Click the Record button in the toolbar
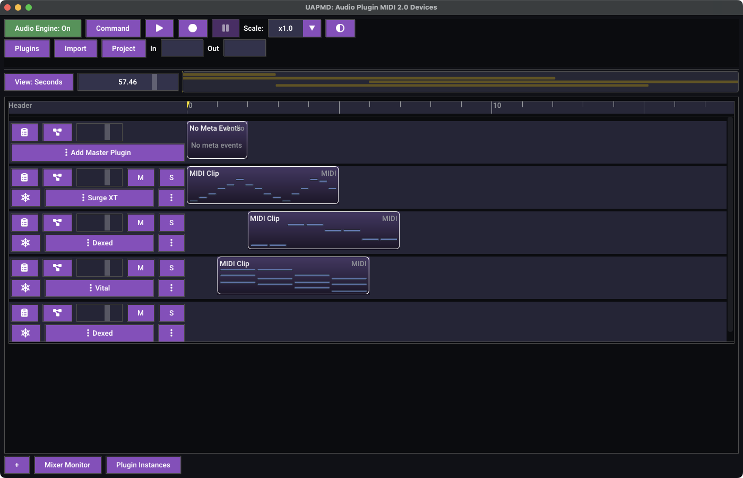This screenshot has width=743, height=478. point(193,28)
